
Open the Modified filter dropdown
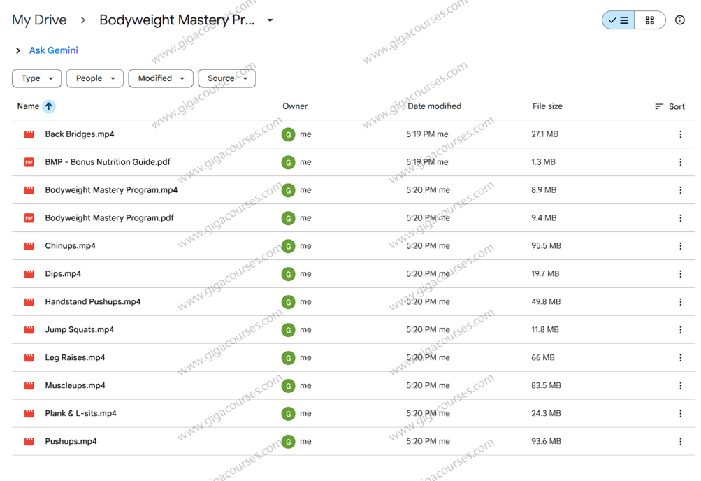[160, 78]
